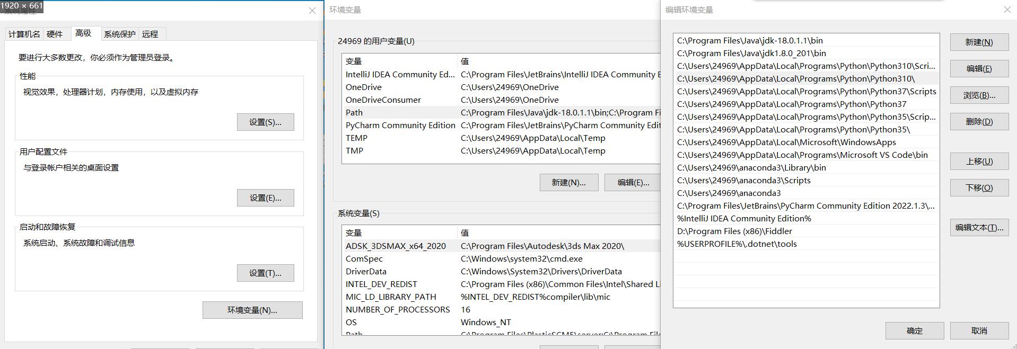Click 设置(E) for 用户配置文件

tap(265, 198)
